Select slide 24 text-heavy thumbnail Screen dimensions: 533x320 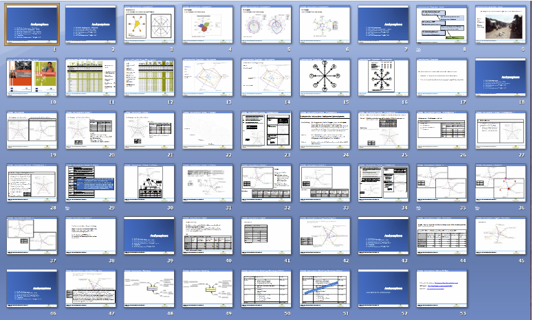click(325, 130)
